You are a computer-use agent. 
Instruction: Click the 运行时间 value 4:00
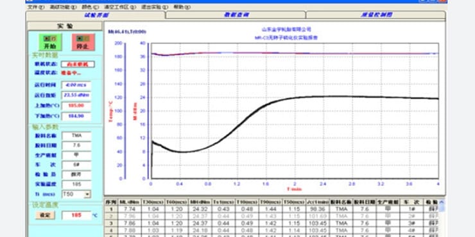(x=76, y=85)
